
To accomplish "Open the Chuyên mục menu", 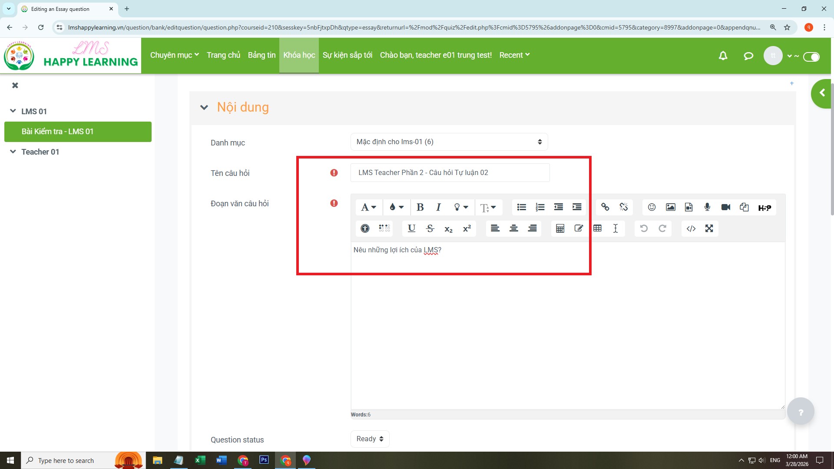I will [174, 55].
